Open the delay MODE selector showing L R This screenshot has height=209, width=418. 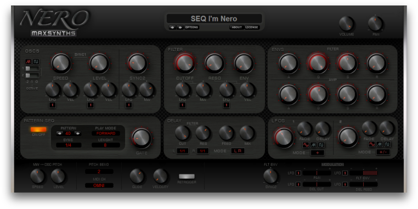pos(238,151)
